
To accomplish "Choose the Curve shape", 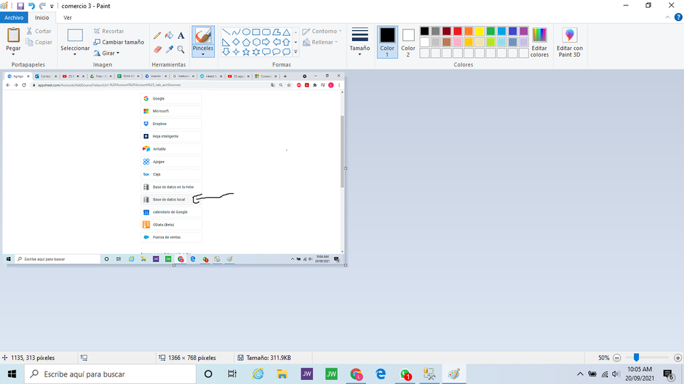I will [x=236, y=32].
